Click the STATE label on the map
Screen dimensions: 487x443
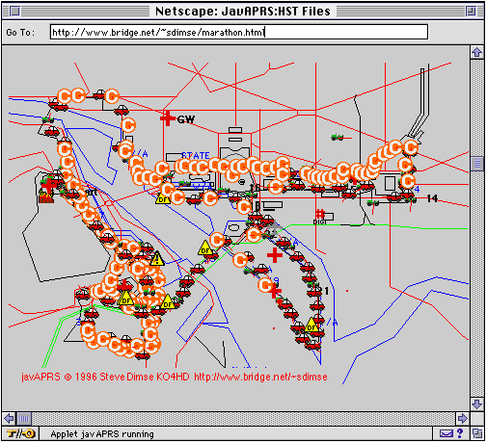click(196, 156)
